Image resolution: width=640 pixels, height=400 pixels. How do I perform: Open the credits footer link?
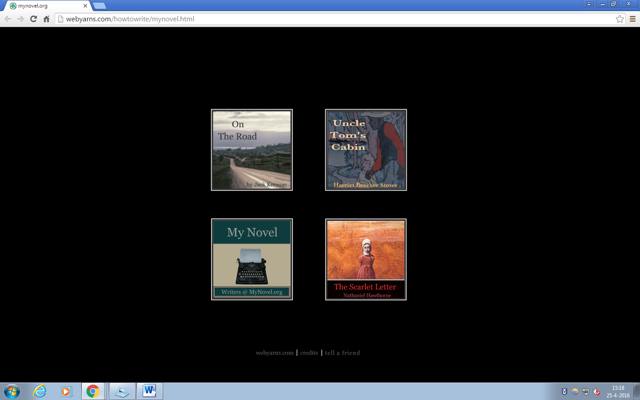click(309, 353)
